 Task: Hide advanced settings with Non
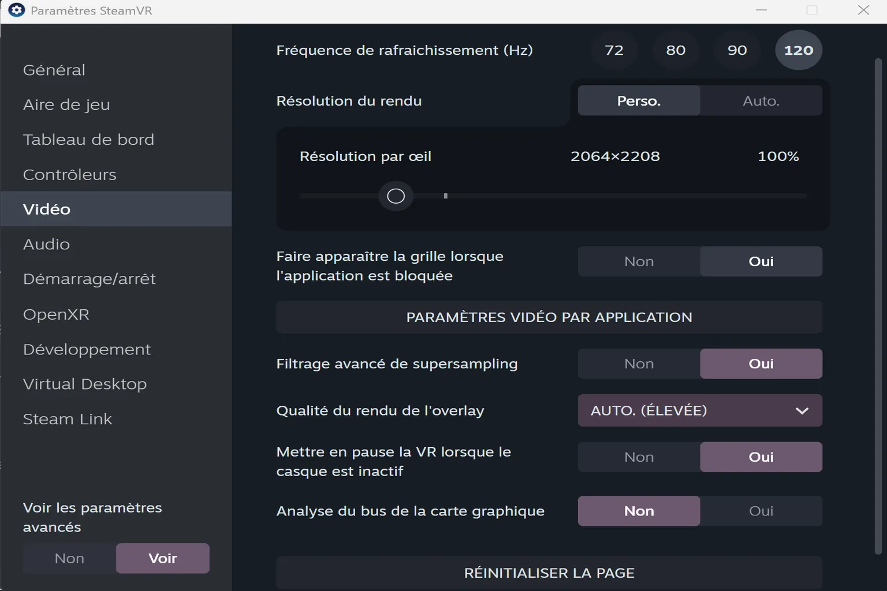69,558
